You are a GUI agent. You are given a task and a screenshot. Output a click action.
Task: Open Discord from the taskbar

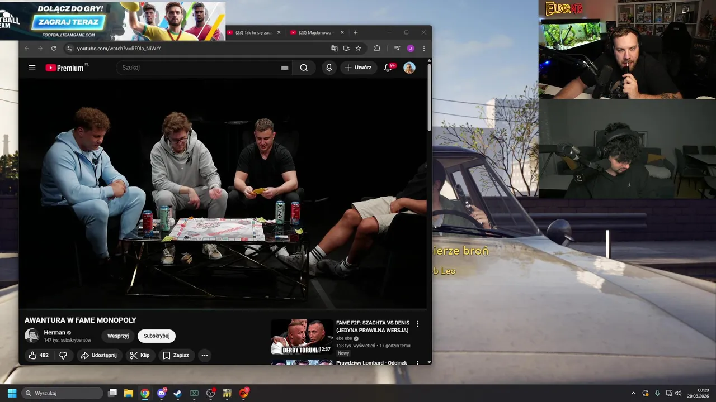(x=162, y=393)
